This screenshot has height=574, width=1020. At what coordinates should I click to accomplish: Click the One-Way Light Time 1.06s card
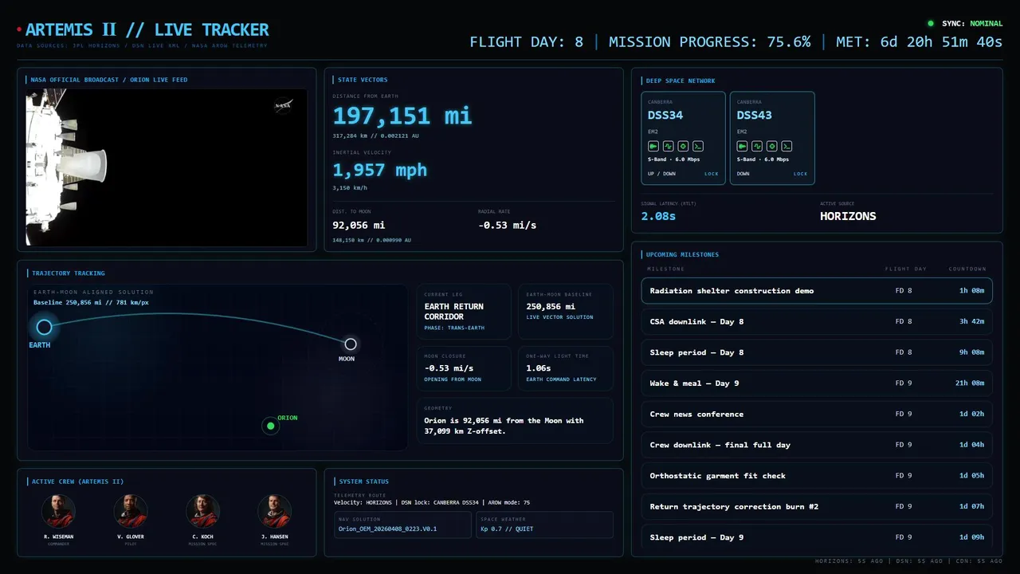tap(566, 368)
